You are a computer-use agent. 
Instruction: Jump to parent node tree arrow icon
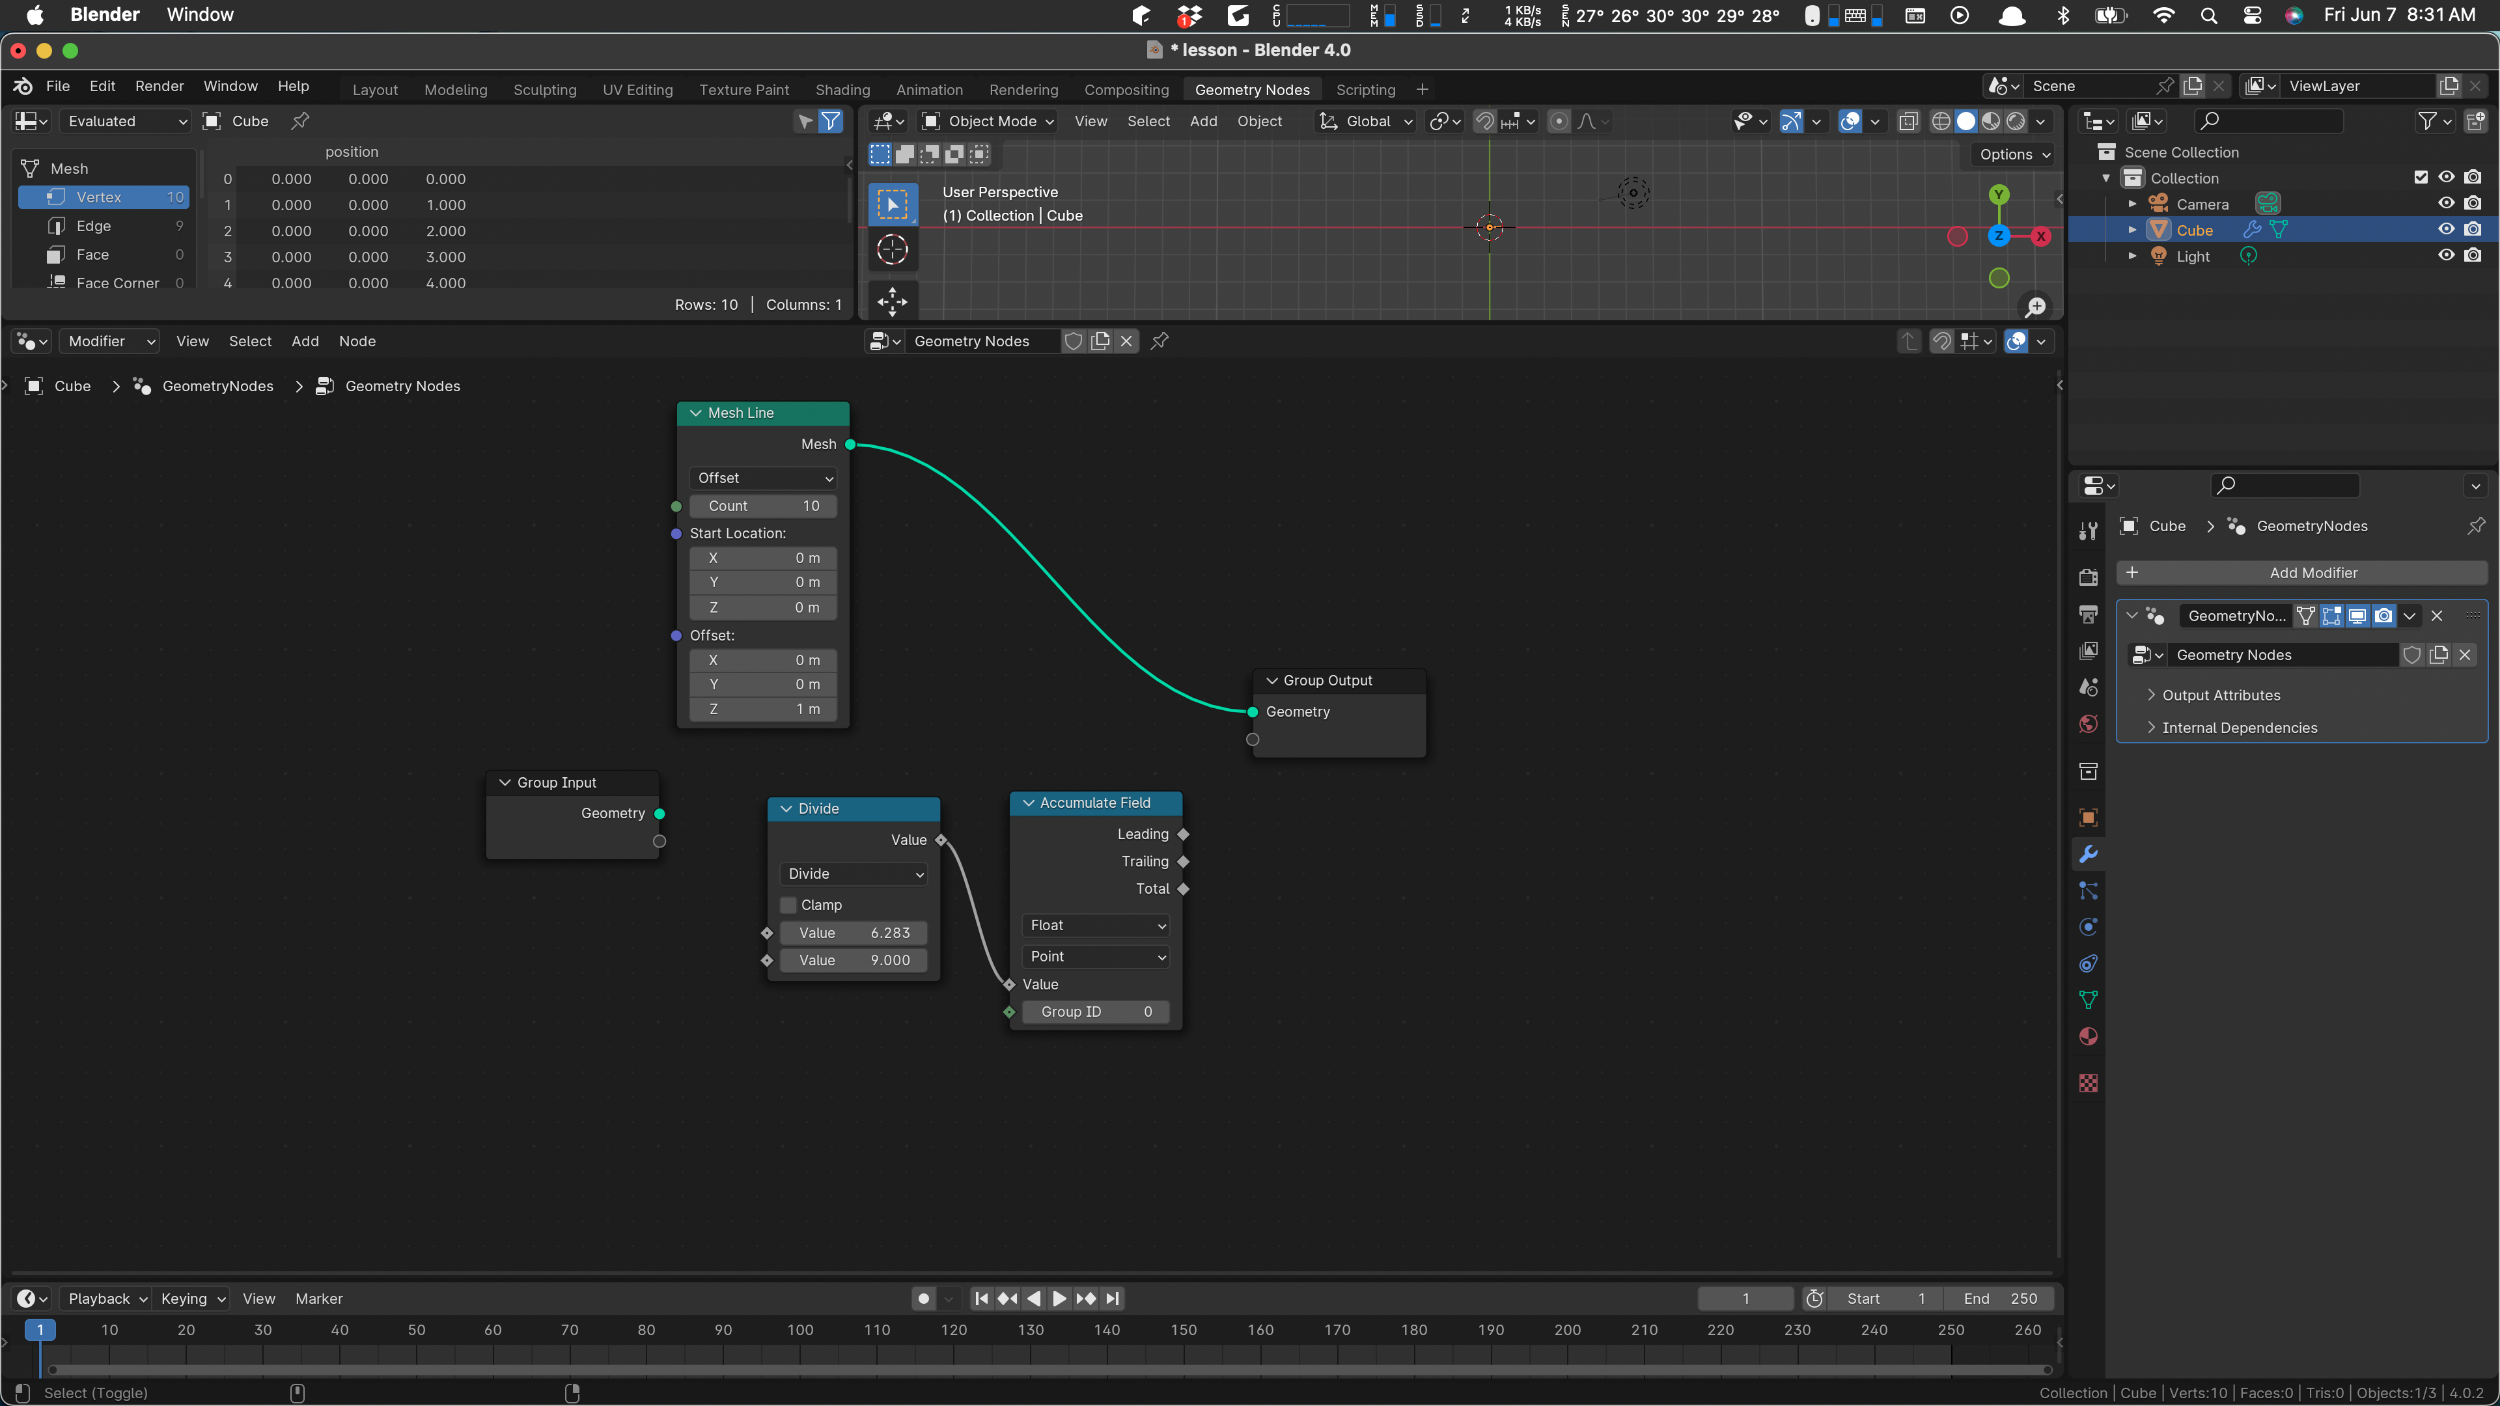point(1909,340)
